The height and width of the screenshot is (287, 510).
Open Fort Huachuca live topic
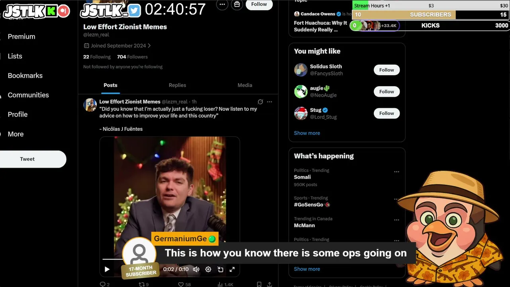tap(320, 26)
